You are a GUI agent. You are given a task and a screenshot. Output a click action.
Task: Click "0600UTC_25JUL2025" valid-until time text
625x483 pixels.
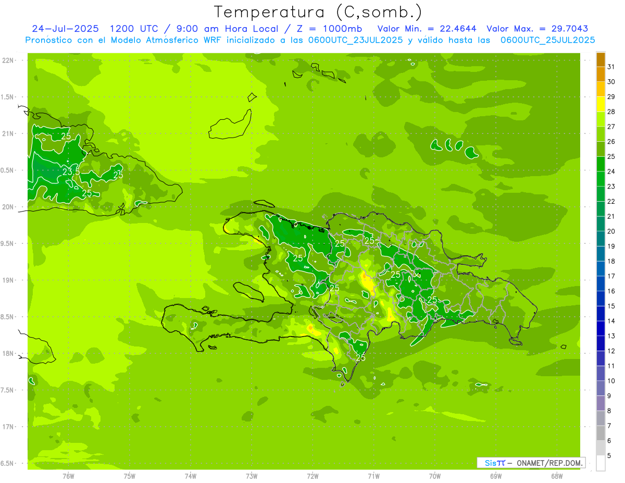pyautogui.click(x=547, y=40)
